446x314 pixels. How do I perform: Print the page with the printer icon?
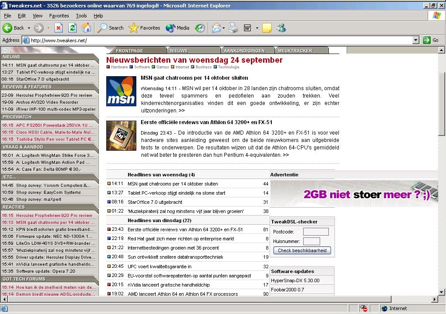pos(233,28)
